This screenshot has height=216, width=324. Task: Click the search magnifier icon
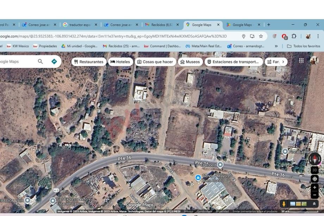click(40, 61)
